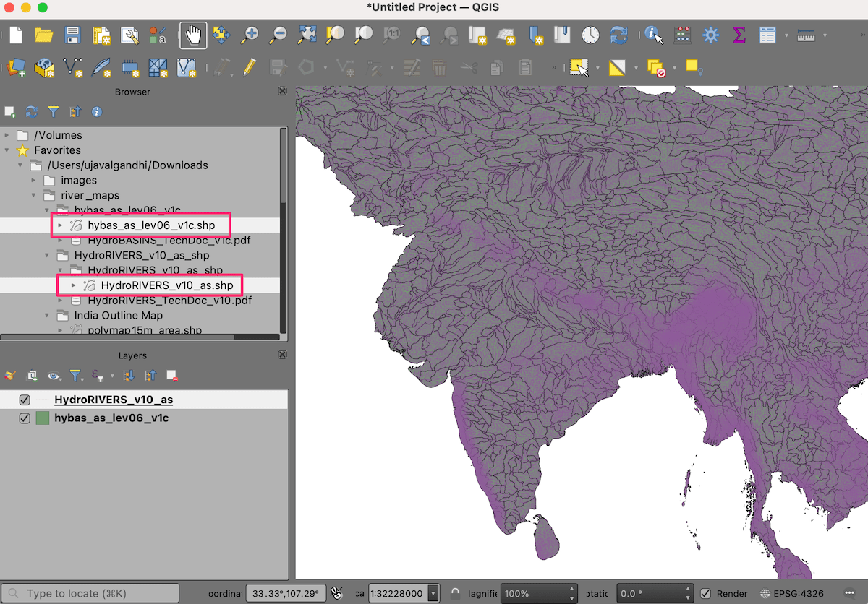
Task: Click the Refresh map icon
Action: pos(618,35)
